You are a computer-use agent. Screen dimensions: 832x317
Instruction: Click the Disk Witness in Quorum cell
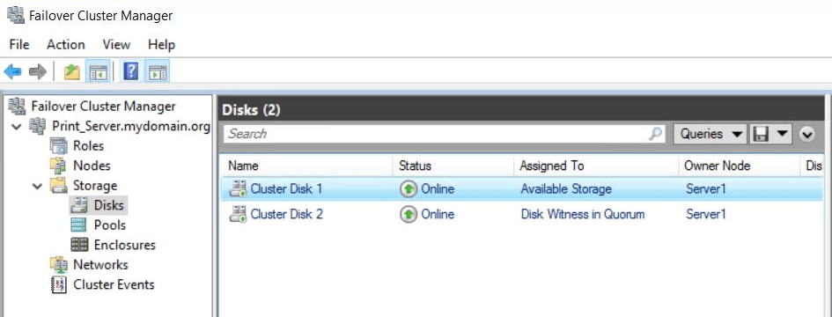(583, 214)
